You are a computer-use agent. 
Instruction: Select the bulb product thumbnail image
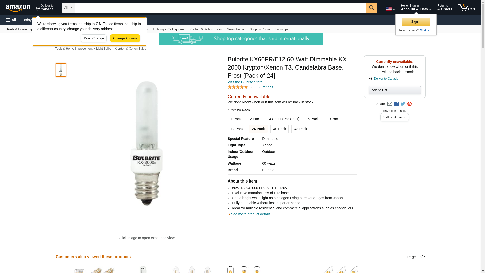coord(61,70)
